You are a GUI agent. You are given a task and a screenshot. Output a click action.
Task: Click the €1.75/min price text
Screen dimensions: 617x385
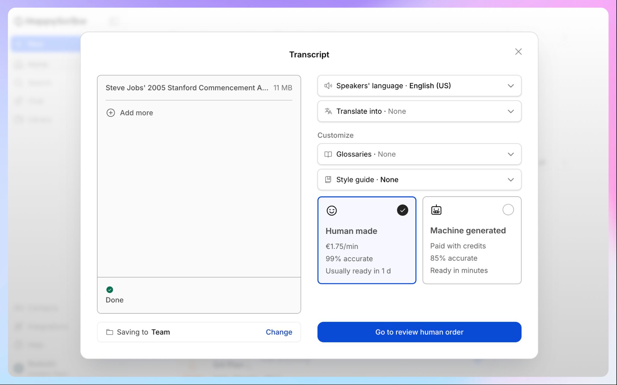(x=342, y=247)
